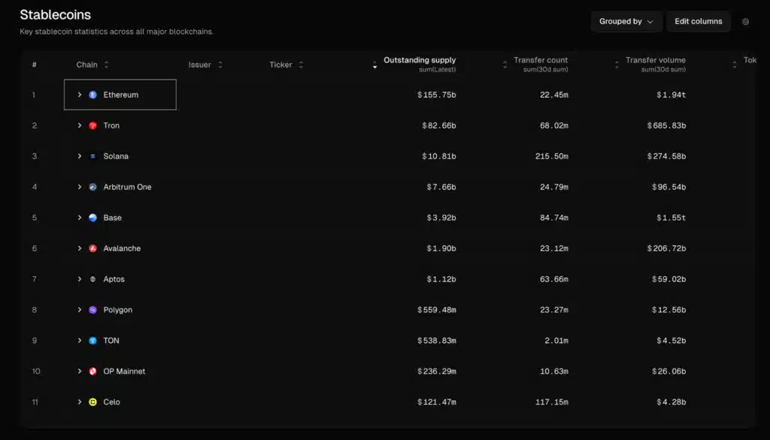The height and width of the screenshot is (440, 770).
Task: Click the Edit columns button
Action: pos(698,21)
